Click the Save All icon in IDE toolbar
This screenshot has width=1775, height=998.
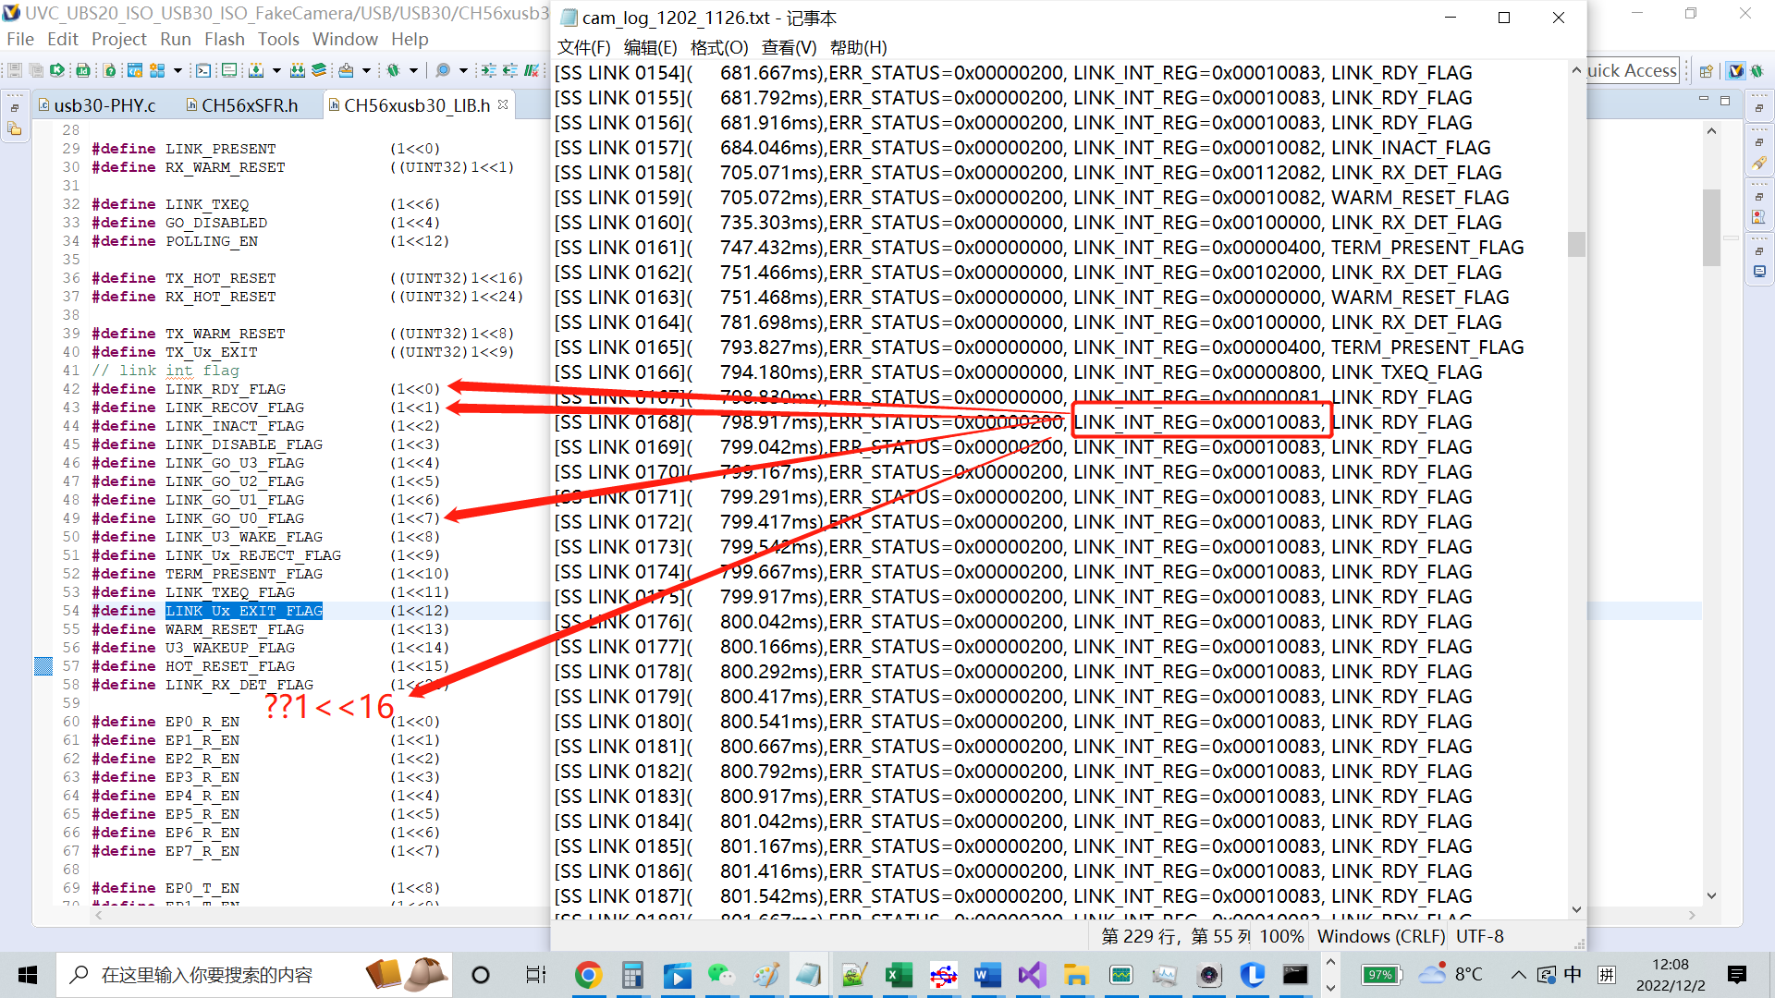coord(36,70)
